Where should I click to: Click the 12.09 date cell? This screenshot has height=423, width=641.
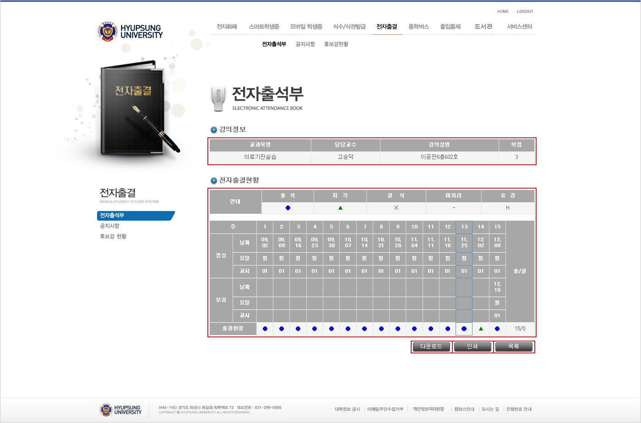point(497,243)
